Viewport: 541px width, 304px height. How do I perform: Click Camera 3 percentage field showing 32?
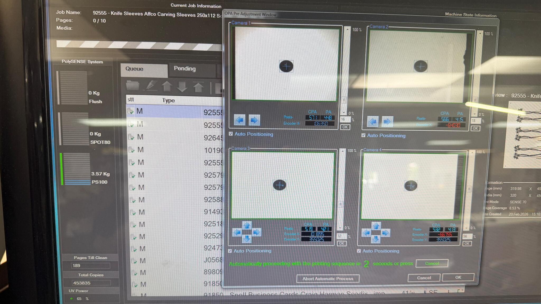(342, 236)
